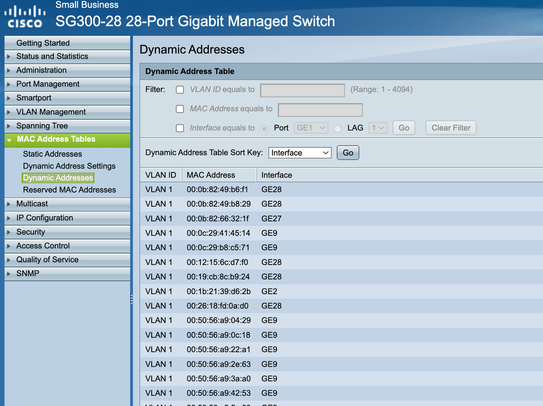Image resolution: width=543 pixels, height=406 pixels.
Task: Enable VLAN ID equals to filter
Action: coord(180,90)
